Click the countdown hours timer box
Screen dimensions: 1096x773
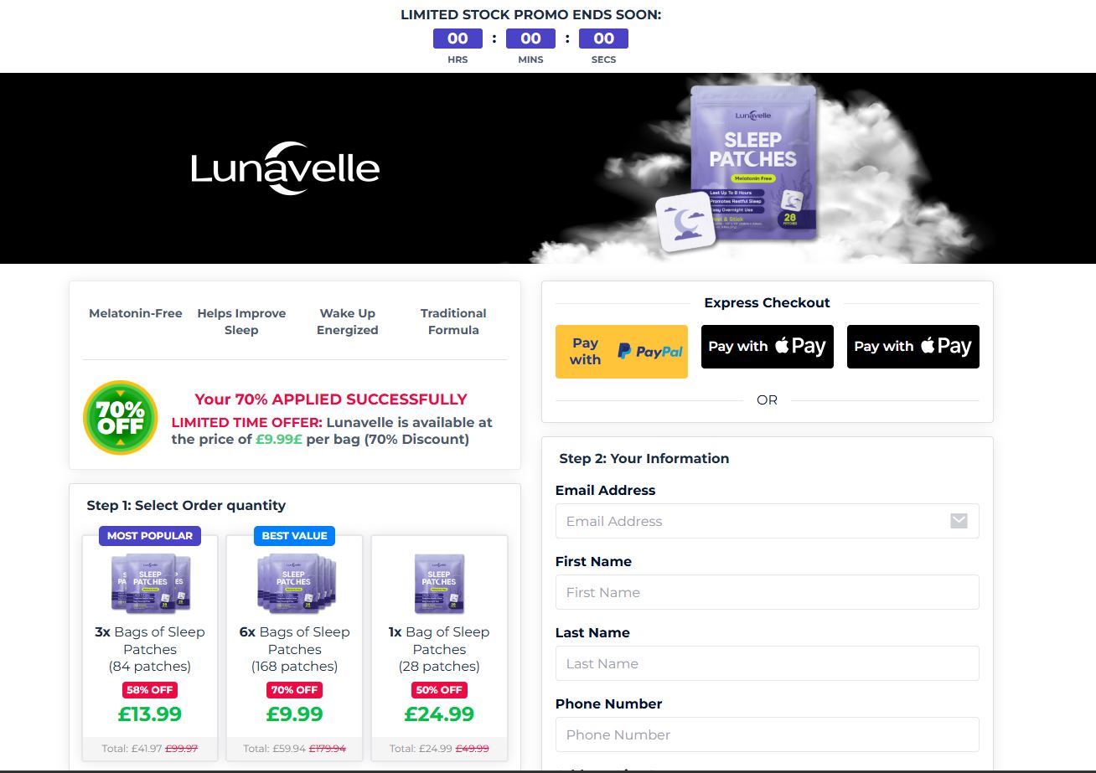[458, 39]
